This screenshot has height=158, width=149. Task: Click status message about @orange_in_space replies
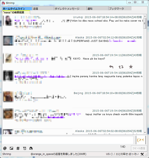58,154
